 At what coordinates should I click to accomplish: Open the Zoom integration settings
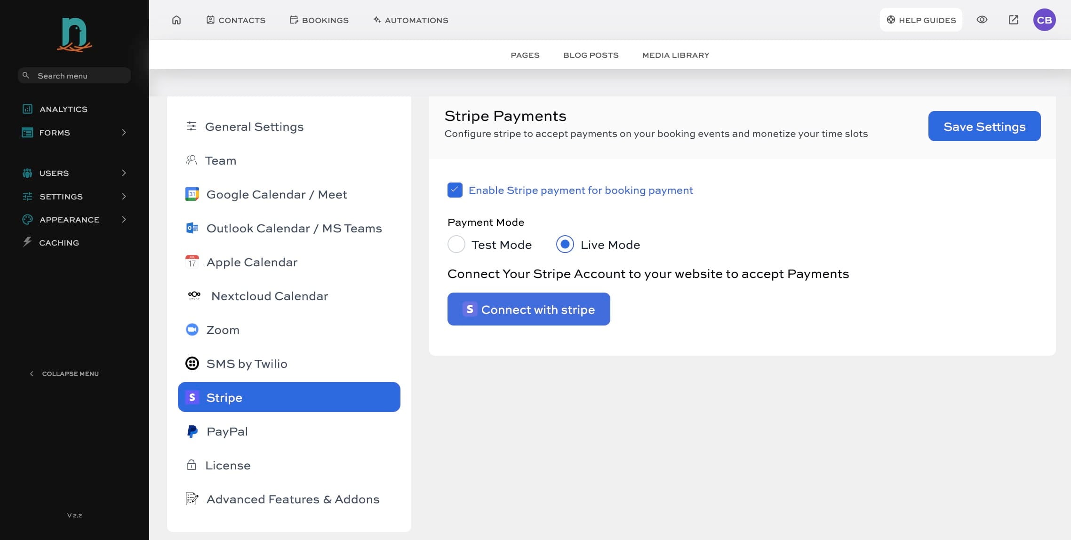pyautogui.click(x=222, y=329)
